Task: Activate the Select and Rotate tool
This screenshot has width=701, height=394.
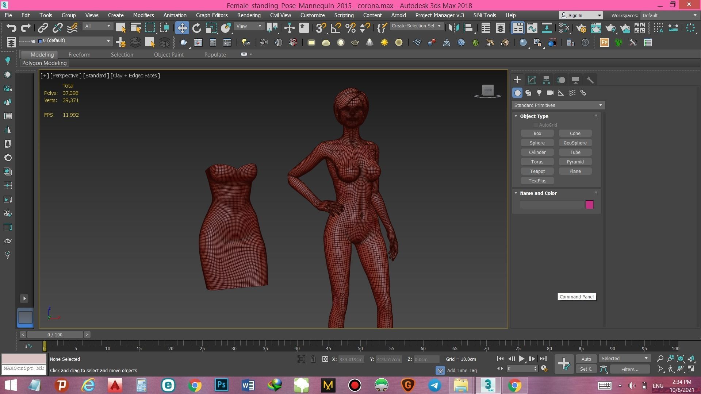Action: pyautogui.click(x=197, y=28)
